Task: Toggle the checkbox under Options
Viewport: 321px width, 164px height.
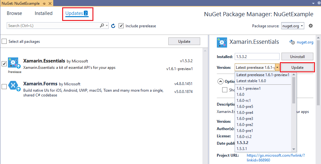Action: click(225, 90)
